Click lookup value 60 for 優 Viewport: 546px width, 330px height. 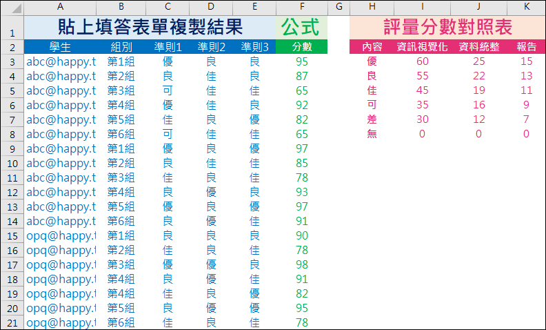[x=423, y=61]
